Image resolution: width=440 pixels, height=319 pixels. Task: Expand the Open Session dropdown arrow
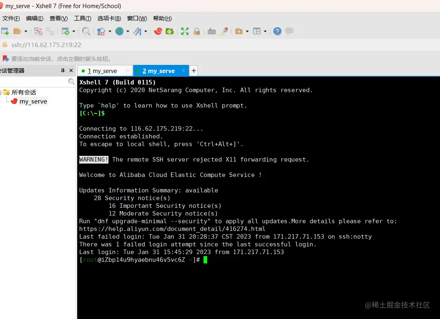click(x=26, y=31)
